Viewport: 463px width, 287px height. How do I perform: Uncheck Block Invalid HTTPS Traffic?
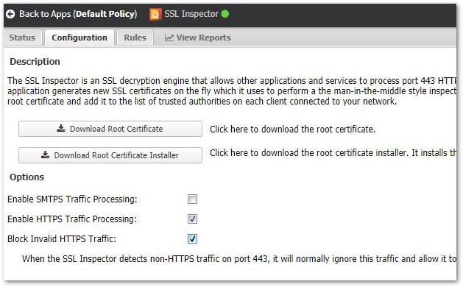pos(192,238)
